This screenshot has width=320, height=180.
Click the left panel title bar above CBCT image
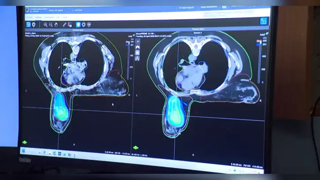[78, 30]
